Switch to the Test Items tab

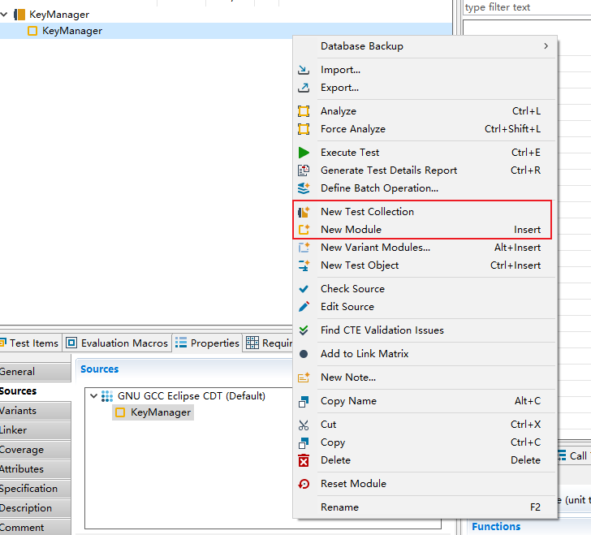(30, 343)
